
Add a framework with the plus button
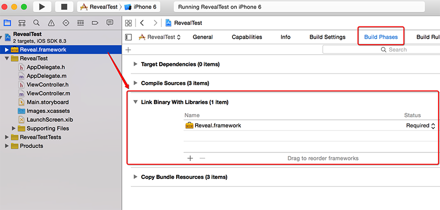pyautogui.click(x=190, y=159)
